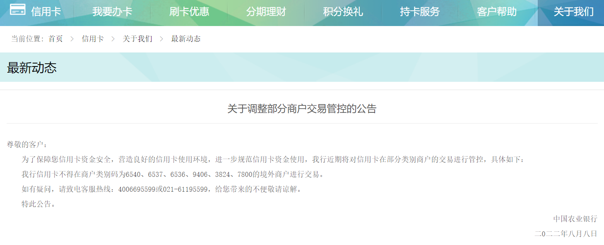Click 最新动态 in the breadcrumb trail

coord(186,39)
